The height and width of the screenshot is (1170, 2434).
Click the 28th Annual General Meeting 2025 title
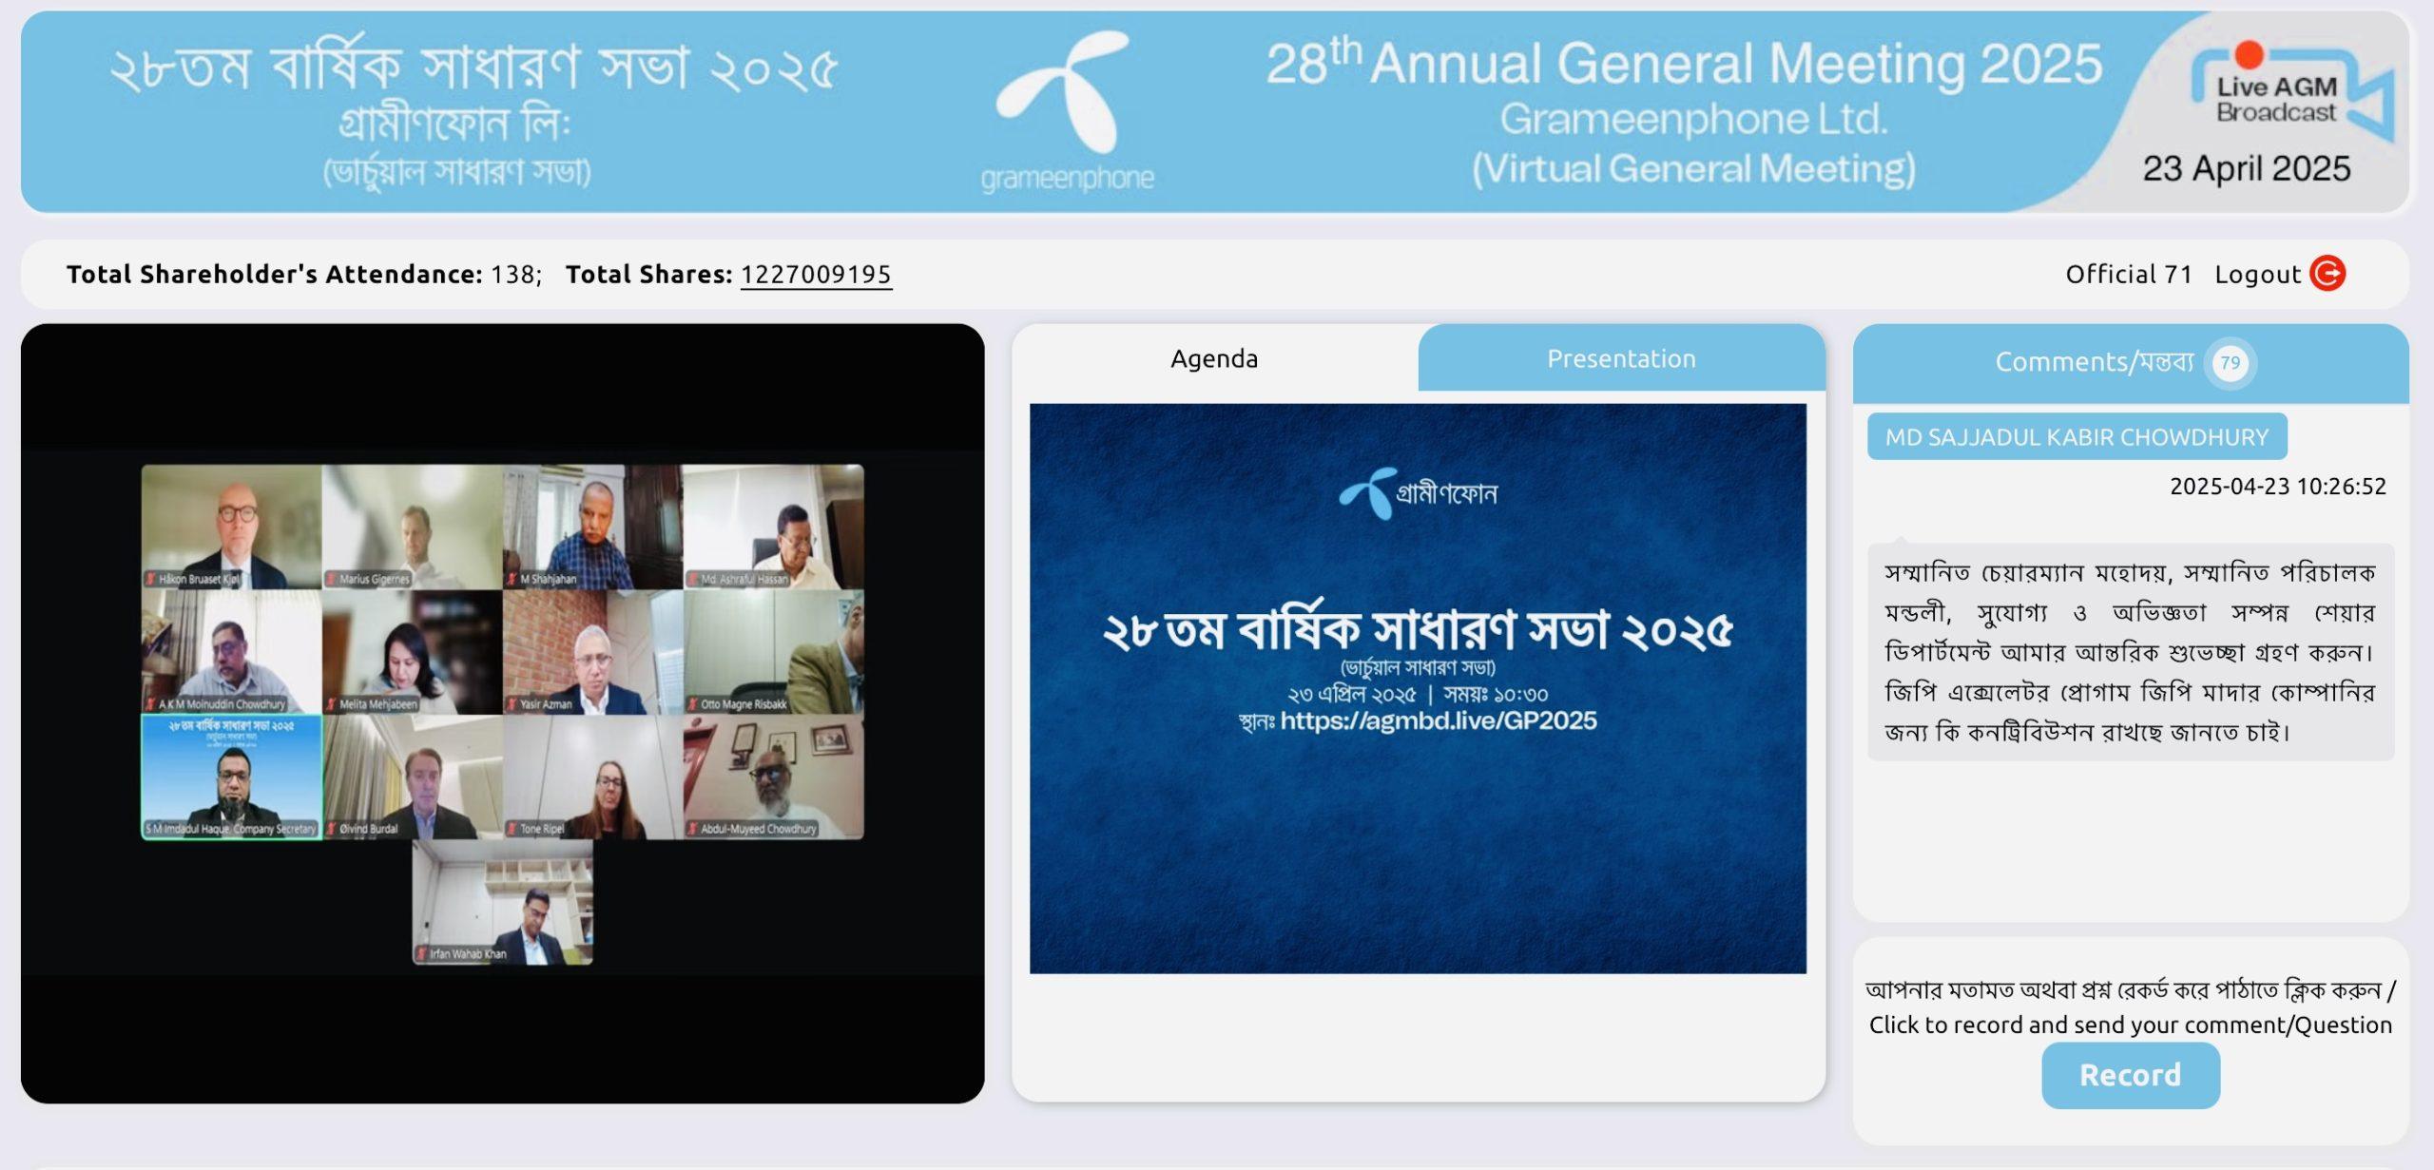(1683, 64)
